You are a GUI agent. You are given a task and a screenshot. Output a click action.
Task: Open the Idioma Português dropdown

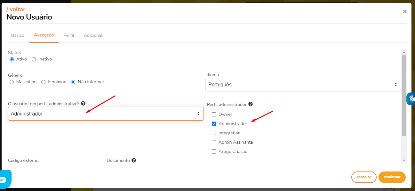(303, 85)
